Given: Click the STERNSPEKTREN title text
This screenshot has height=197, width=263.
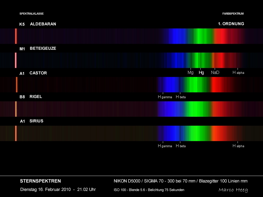Looking at the screenshot, I should (40, 181).
